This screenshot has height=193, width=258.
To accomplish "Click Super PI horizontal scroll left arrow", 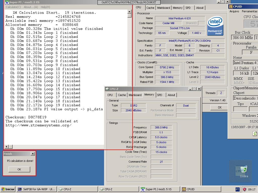I will point(6,147).
